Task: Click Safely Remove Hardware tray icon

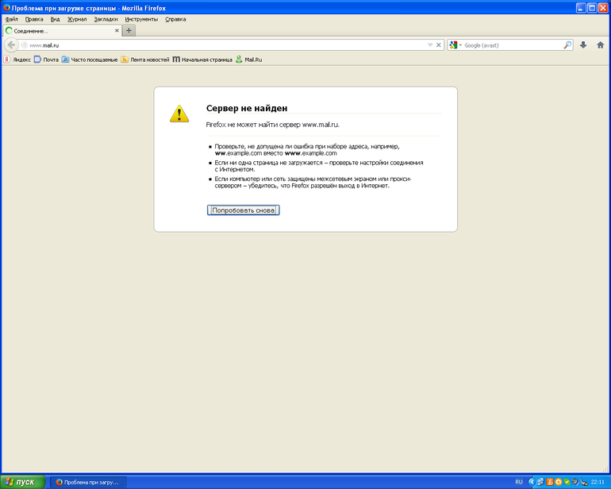Action: [x=584, y=482]
